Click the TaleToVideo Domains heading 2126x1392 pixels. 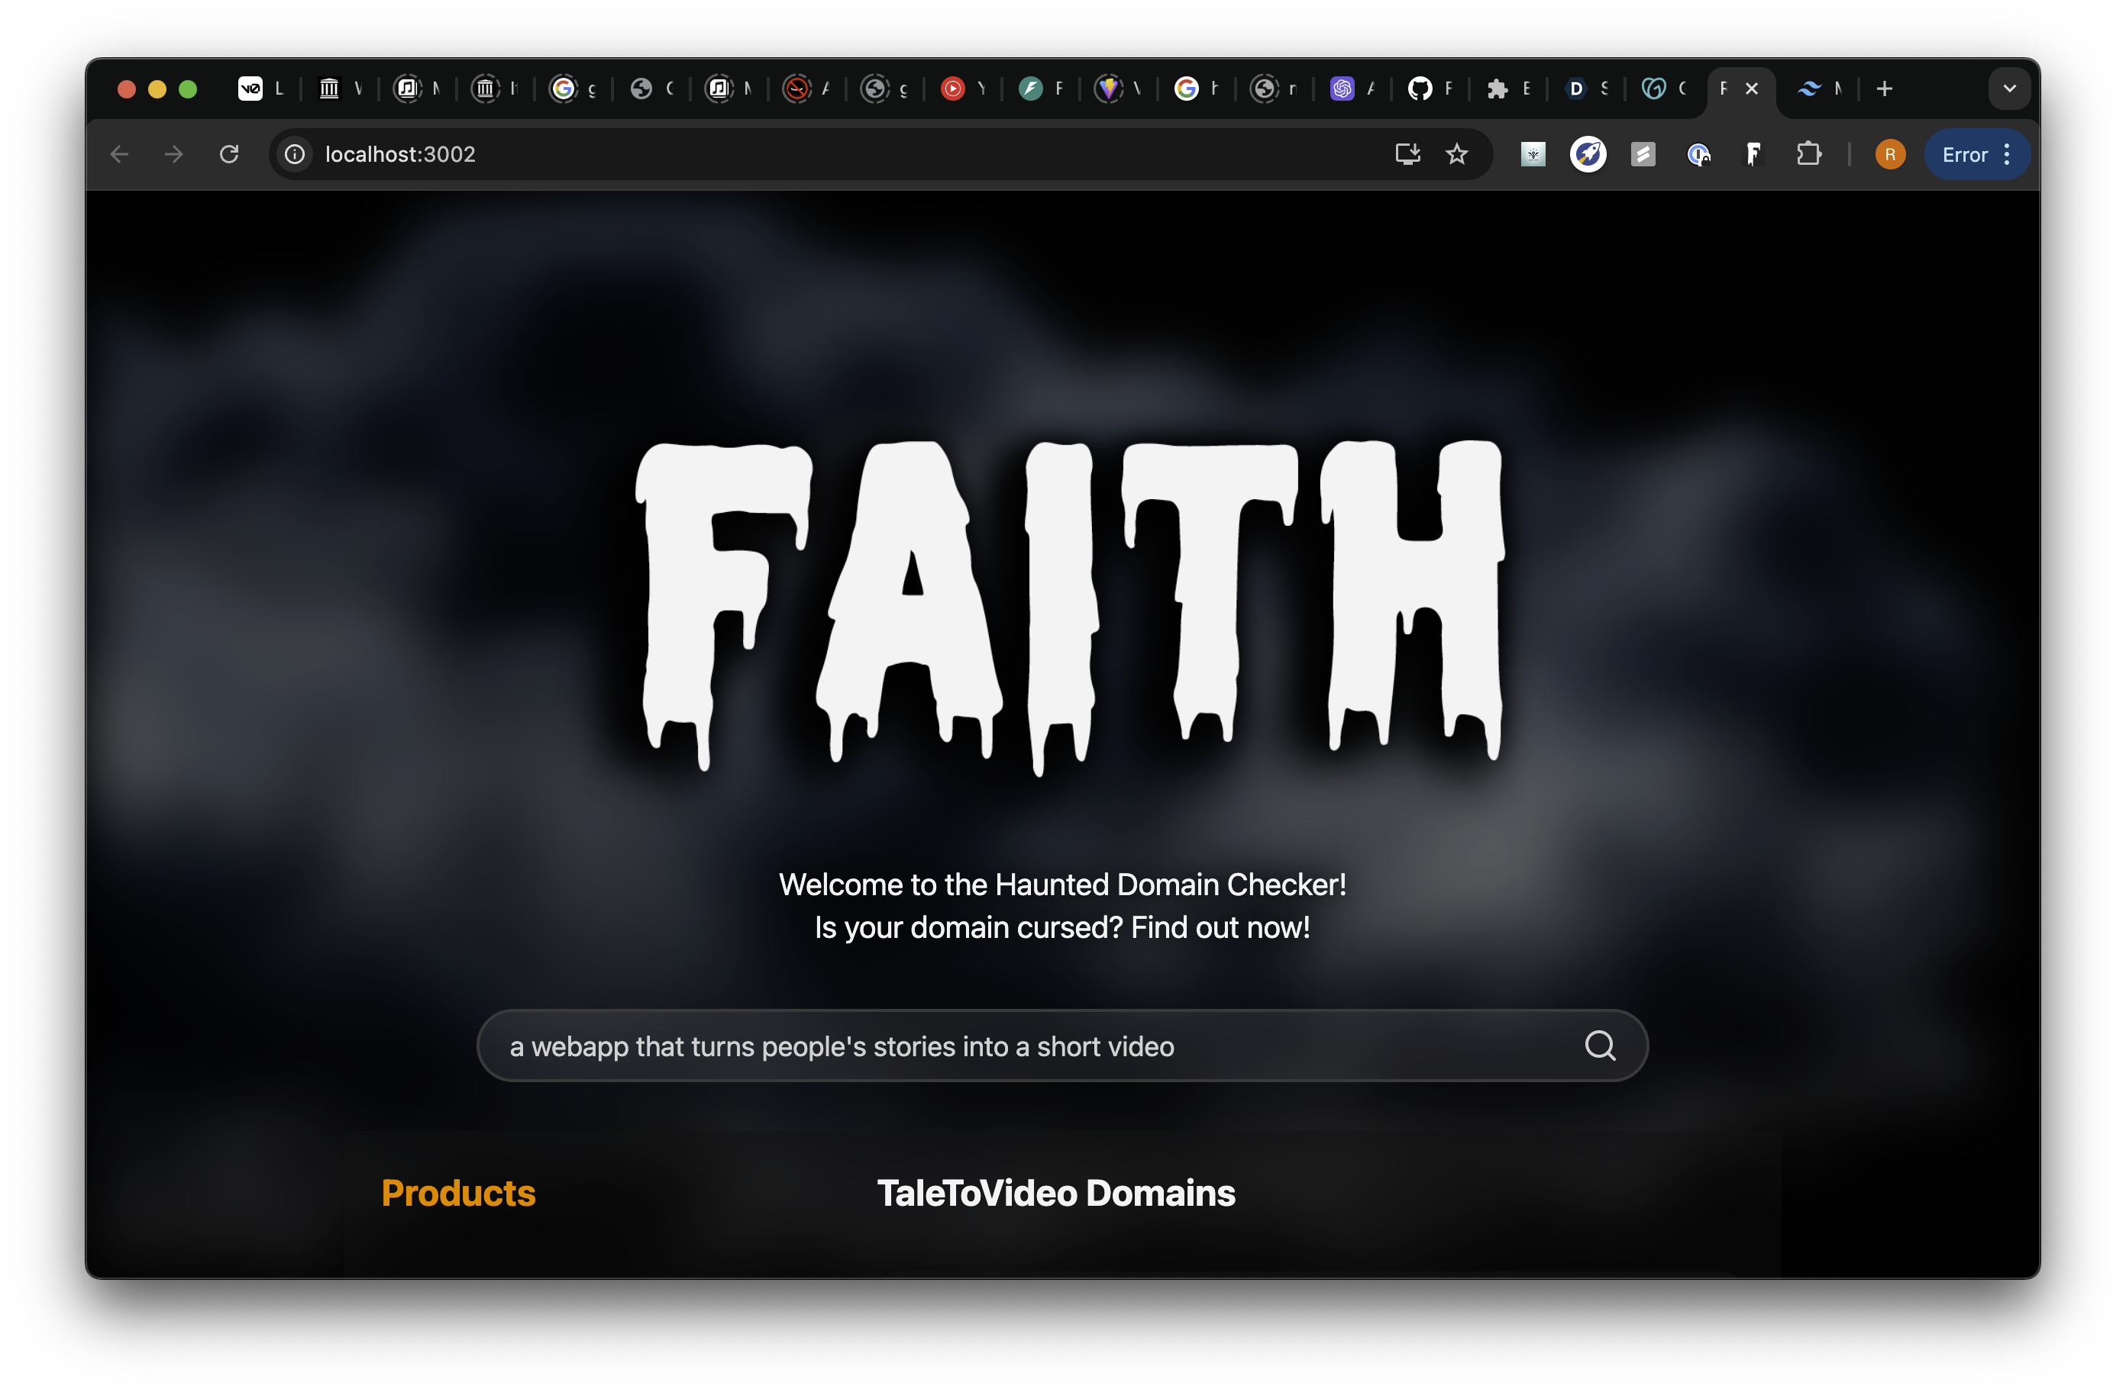(x=1056, y=1193)
